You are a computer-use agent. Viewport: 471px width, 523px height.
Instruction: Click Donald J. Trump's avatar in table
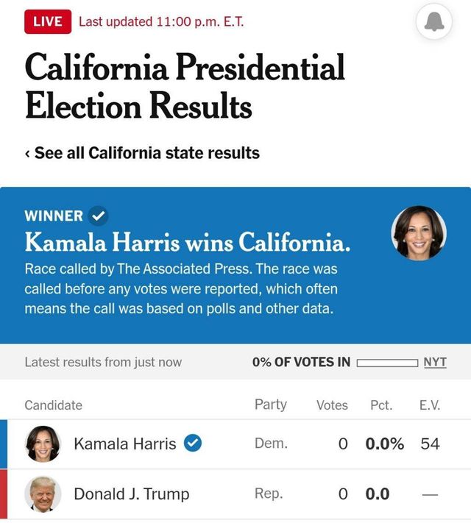pos(43,494)
